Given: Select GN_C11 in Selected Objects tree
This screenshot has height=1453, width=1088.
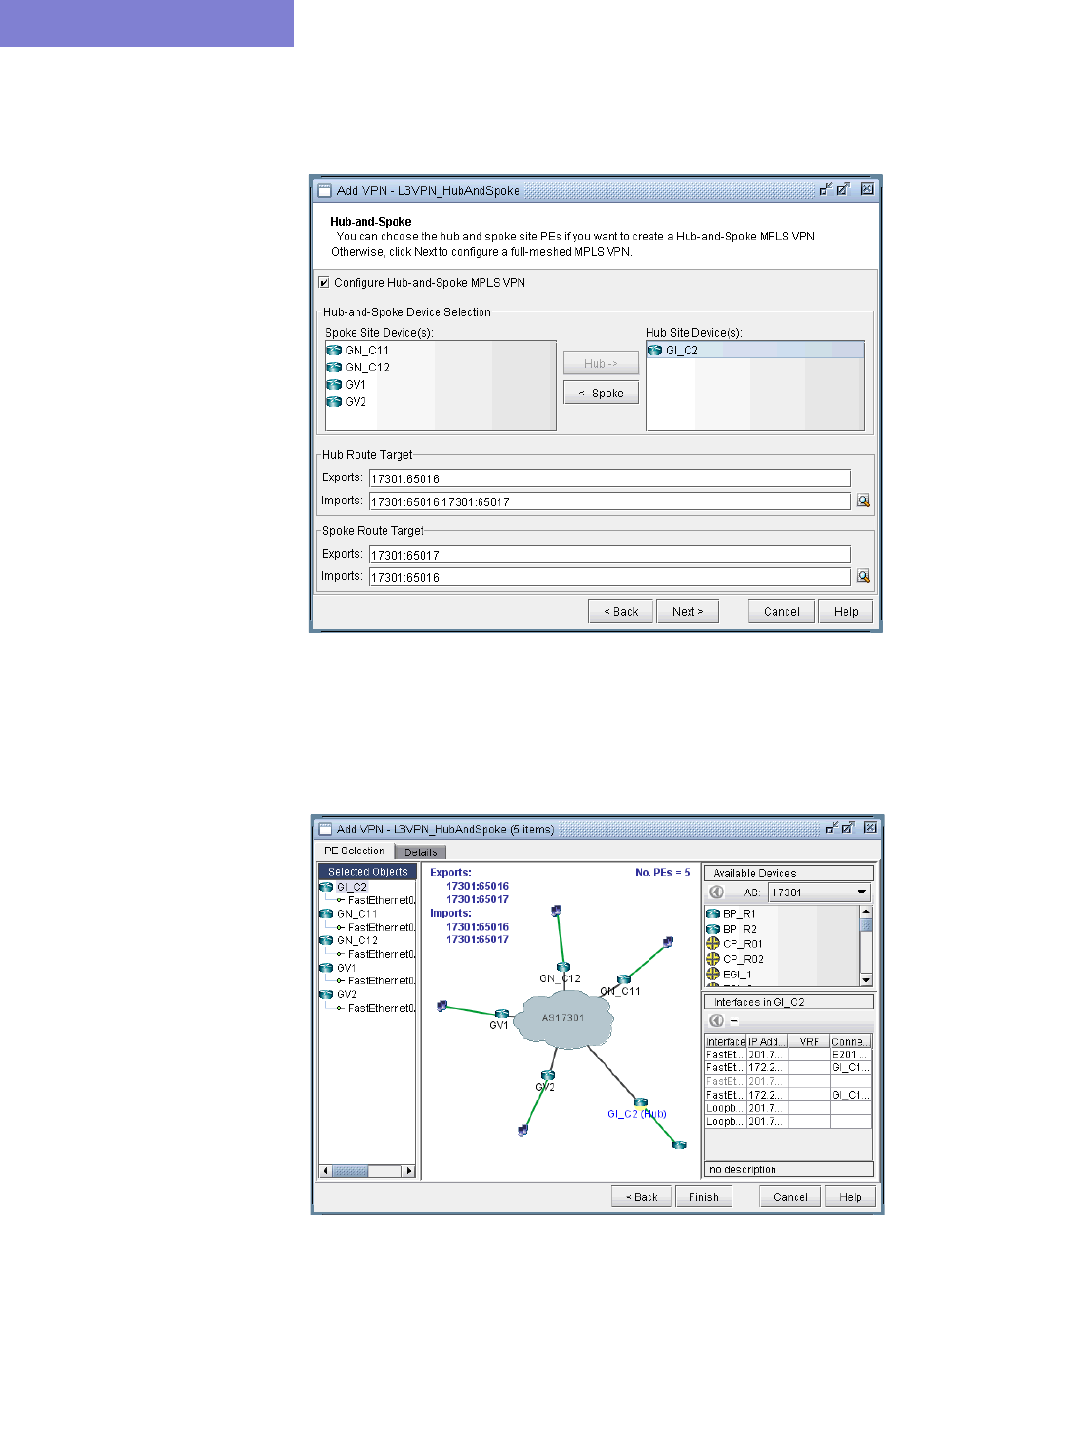Looking at the screenshot, I should [349, 914].
